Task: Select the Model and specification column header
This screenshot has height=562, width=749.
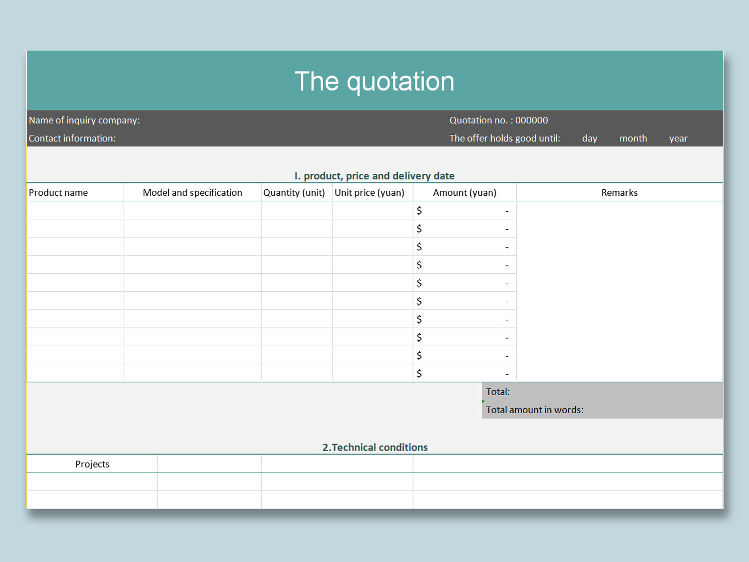Action: click(x=192, y=192)
